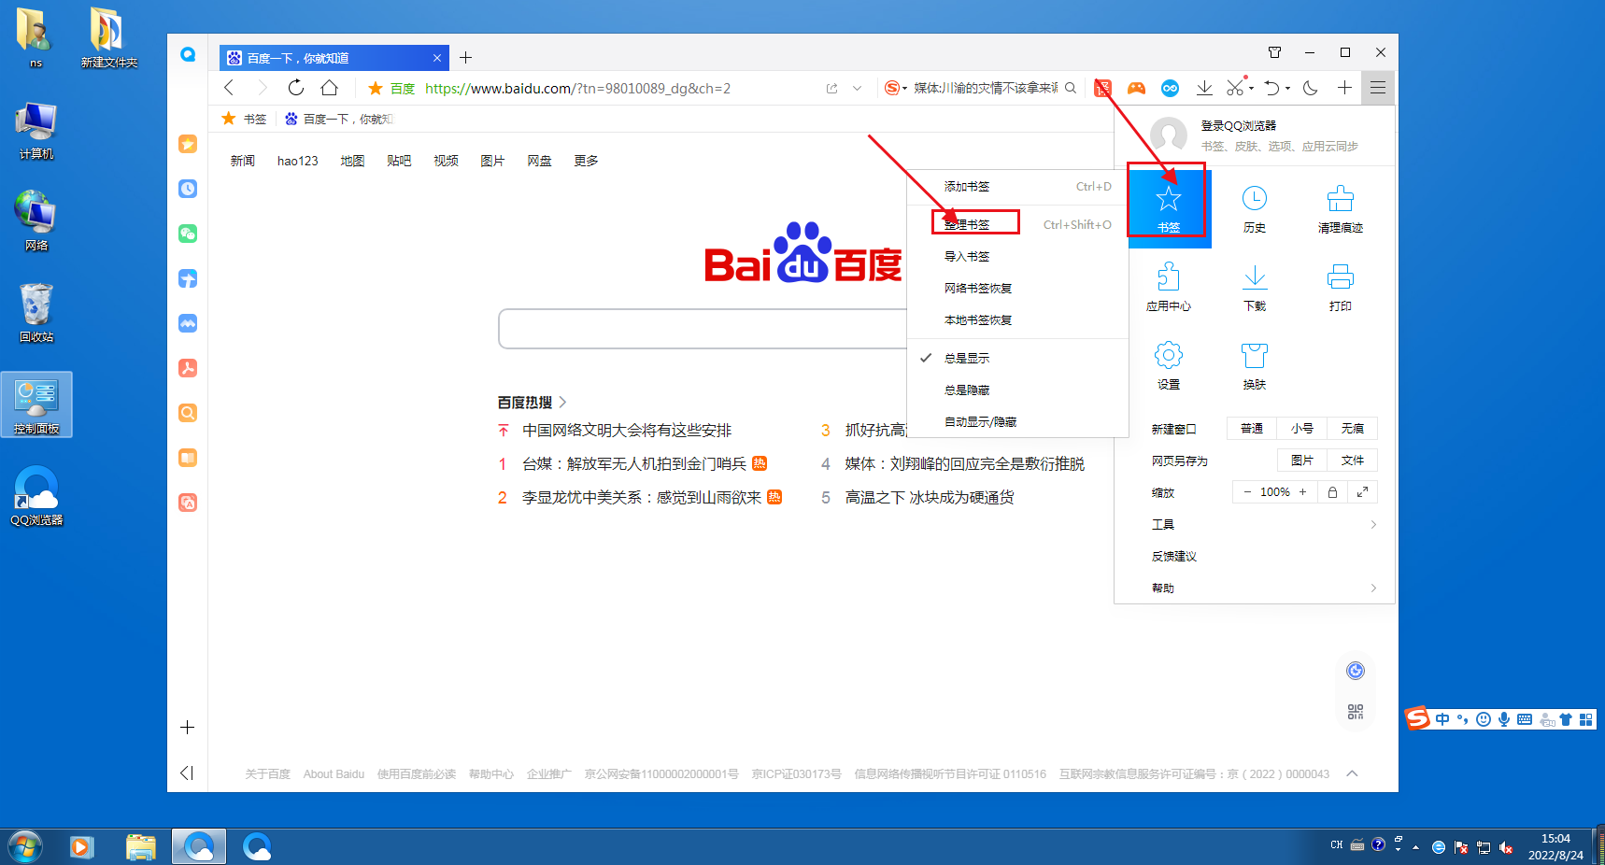Image resolution: width=1605 pixels, height=865 pixels.
Task: Open the sidebar orange search icon
Action: 188,413
